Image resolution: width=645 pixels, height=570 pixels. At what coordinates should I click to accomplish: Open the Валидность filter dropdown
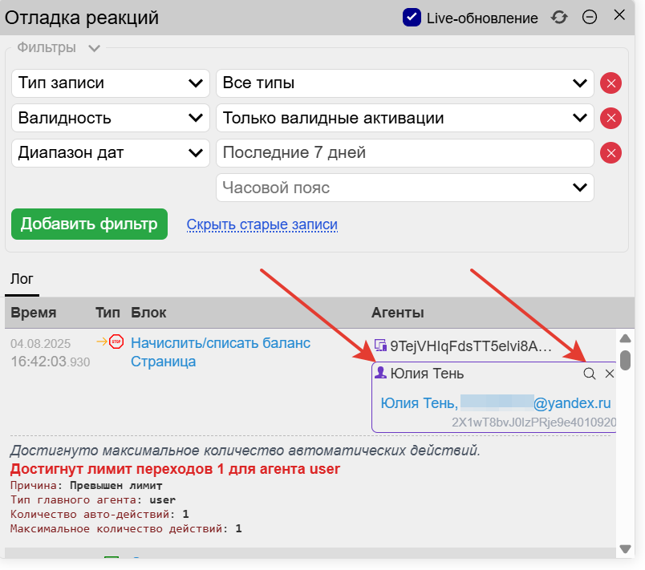[111, 118]
